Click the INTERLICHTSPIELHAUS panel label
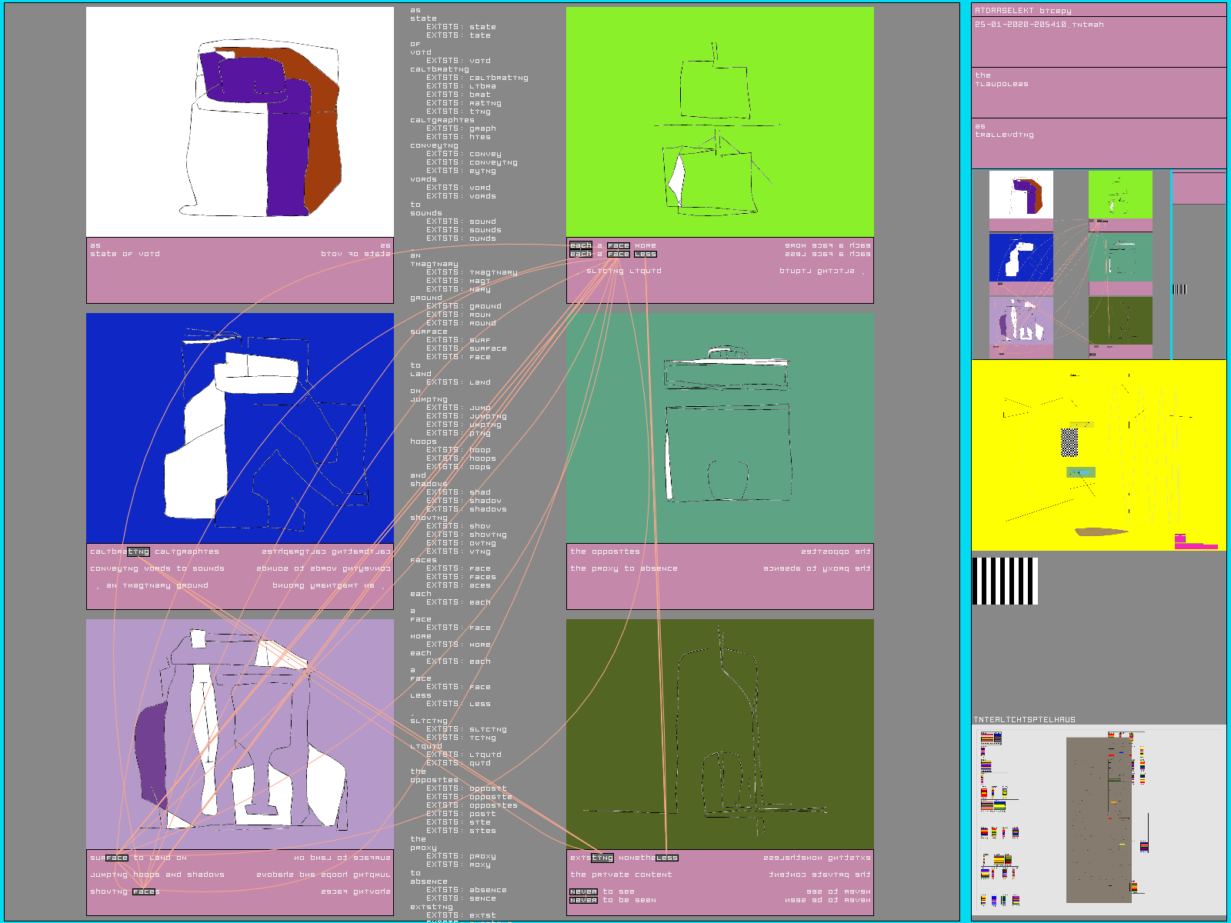The height and width of the screenshot is (923, 1231). click(x=1024, y=720)
